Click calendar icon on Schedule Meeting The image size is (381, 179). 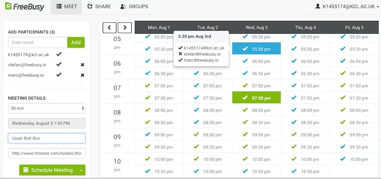[26, 170]
